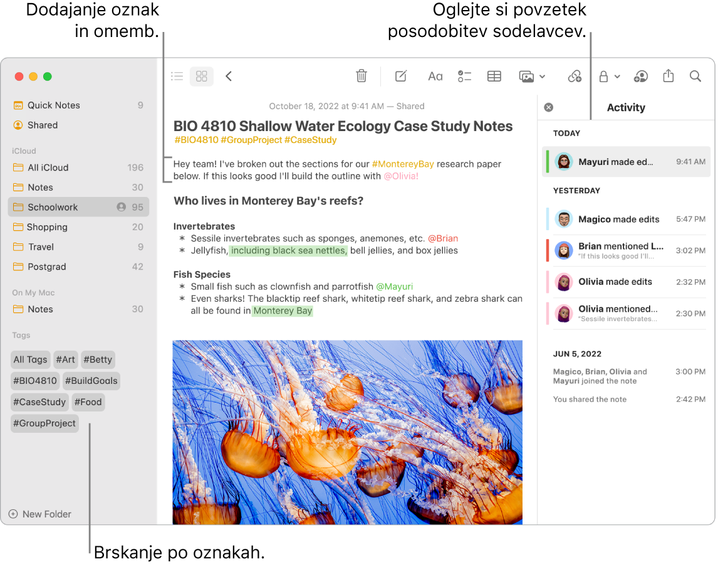Filter by the #GroupProject tag

pos(44,423)
